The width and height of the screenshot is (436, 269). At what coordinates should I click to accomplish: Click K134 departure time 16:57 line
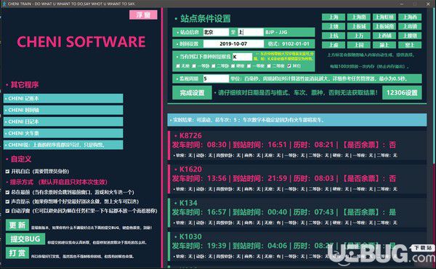coord(283,212)
